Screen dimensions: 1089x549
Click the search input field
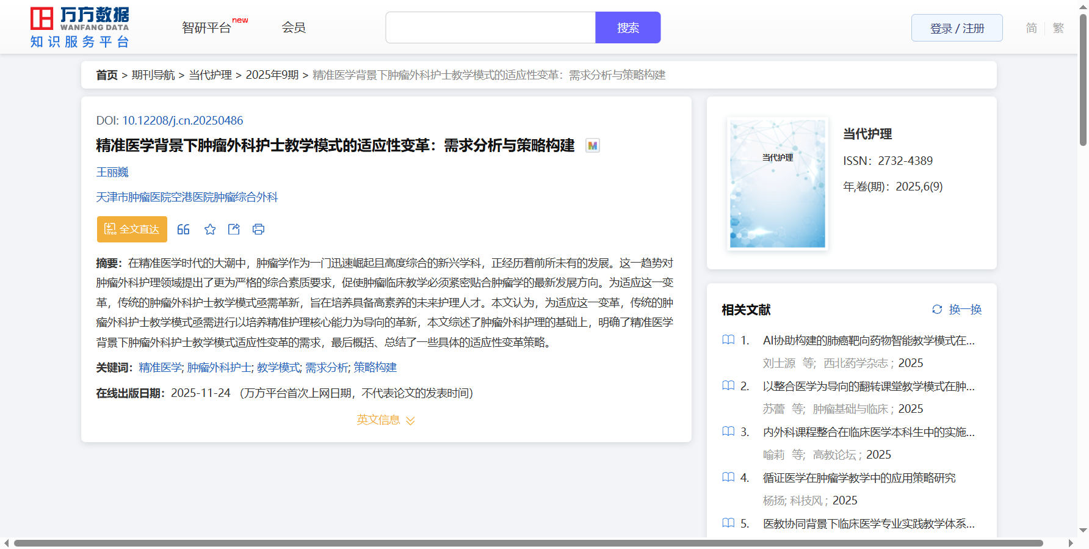click(490, 27)
